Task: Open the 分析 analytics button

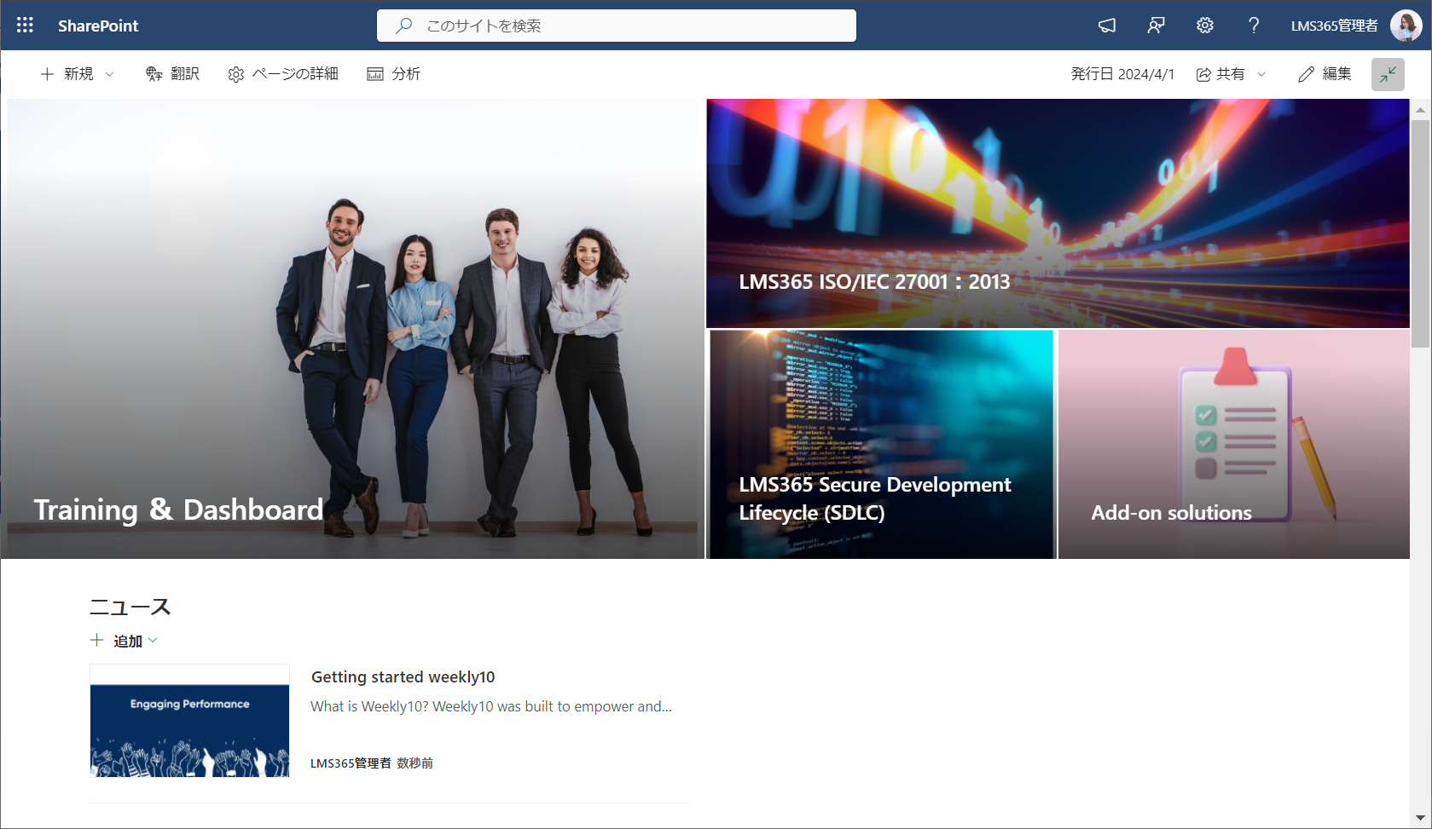Action: click(x=393, y=74)
